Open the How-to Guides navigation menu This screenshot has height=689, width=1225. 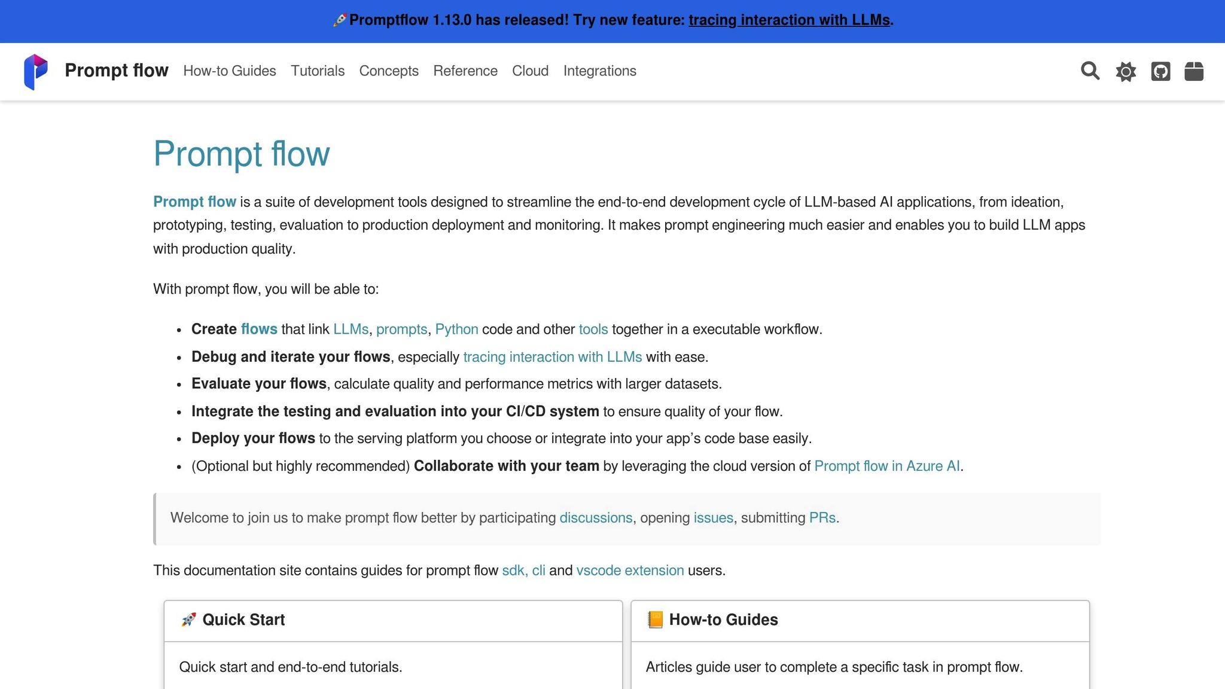point(230,71)
